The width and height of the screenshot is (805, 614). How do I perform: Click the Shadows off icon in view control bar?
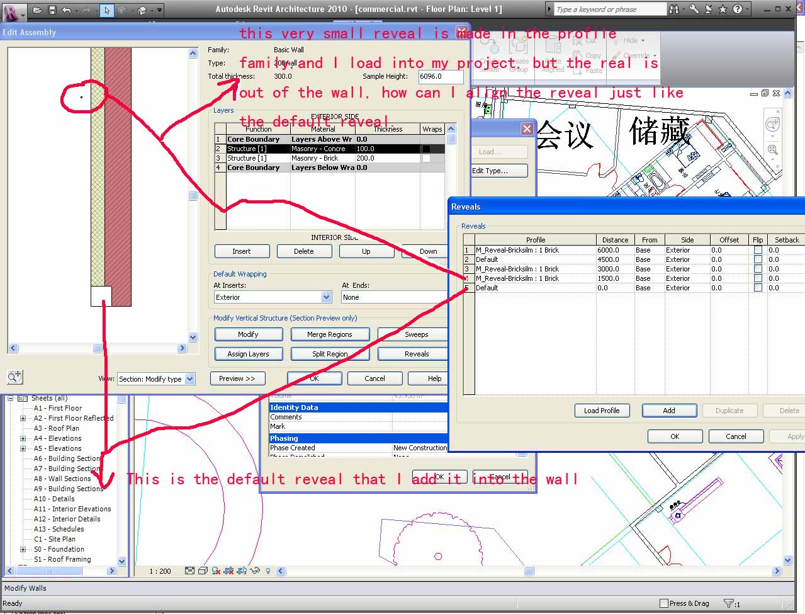click(216, 571)
